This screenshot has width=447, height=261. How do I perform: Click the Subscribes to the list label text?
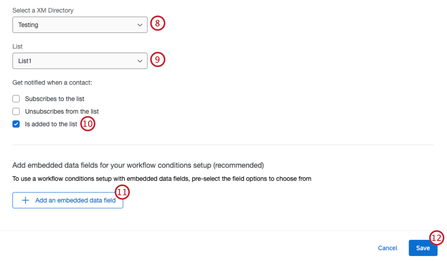coord(54,99)
